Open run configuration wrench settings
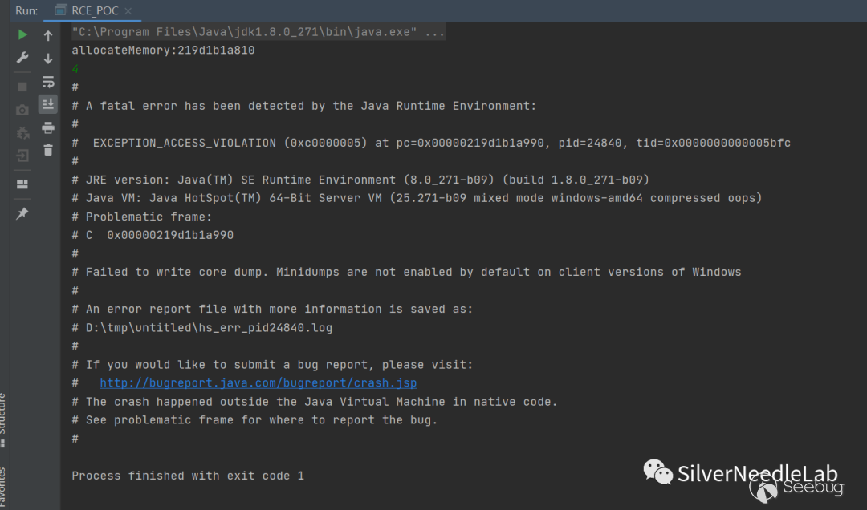The width and height of the screenshot is (867, 510). coord(22,59)
